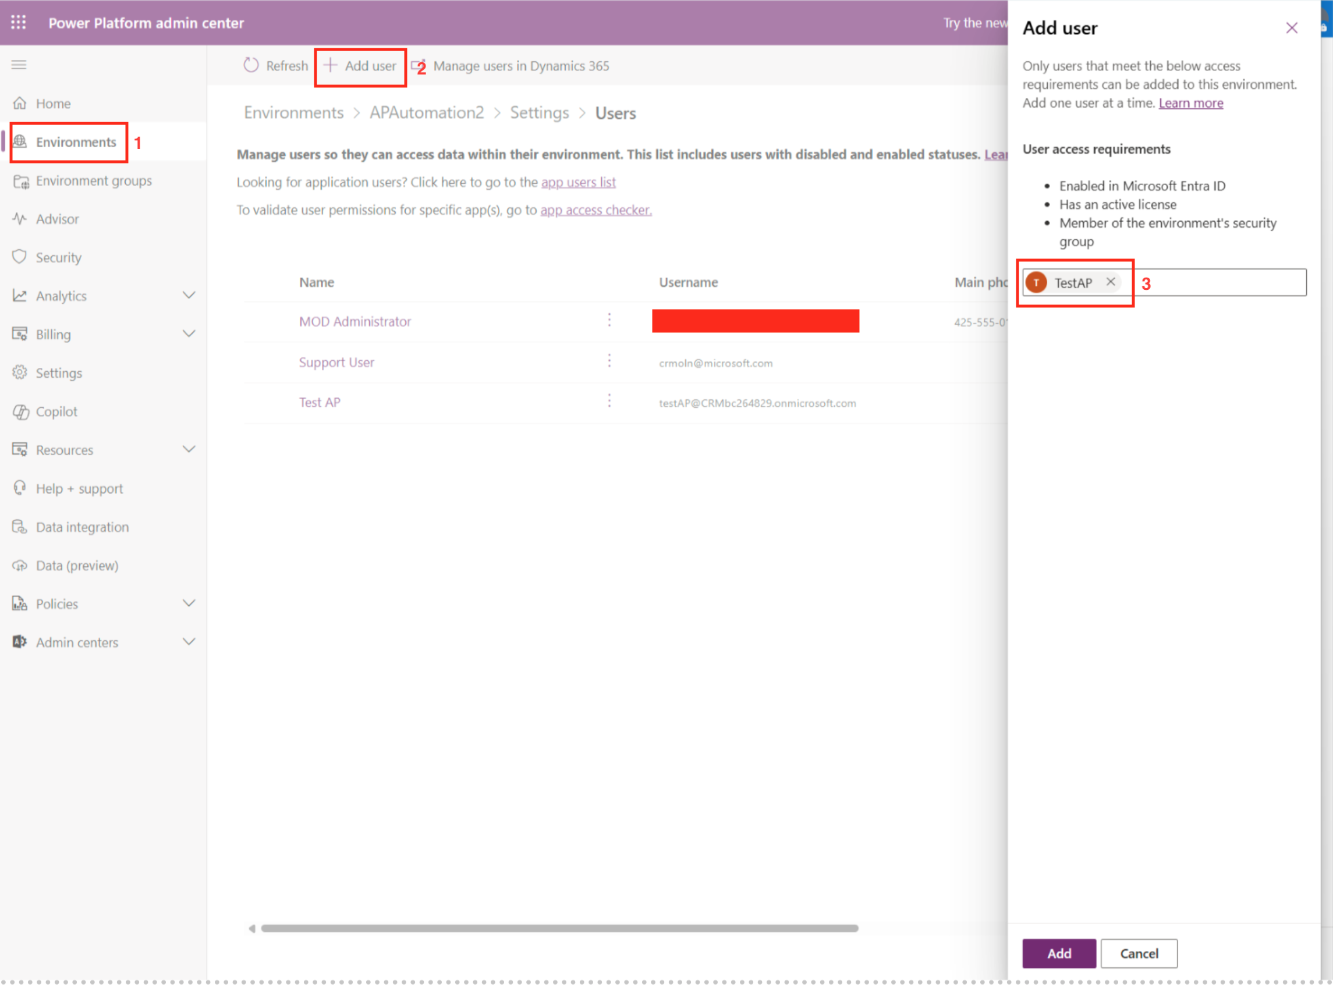This screenshot has height=987, width=1333.
Task: Open Copilot from the sidebar
Action: (56, 411)
